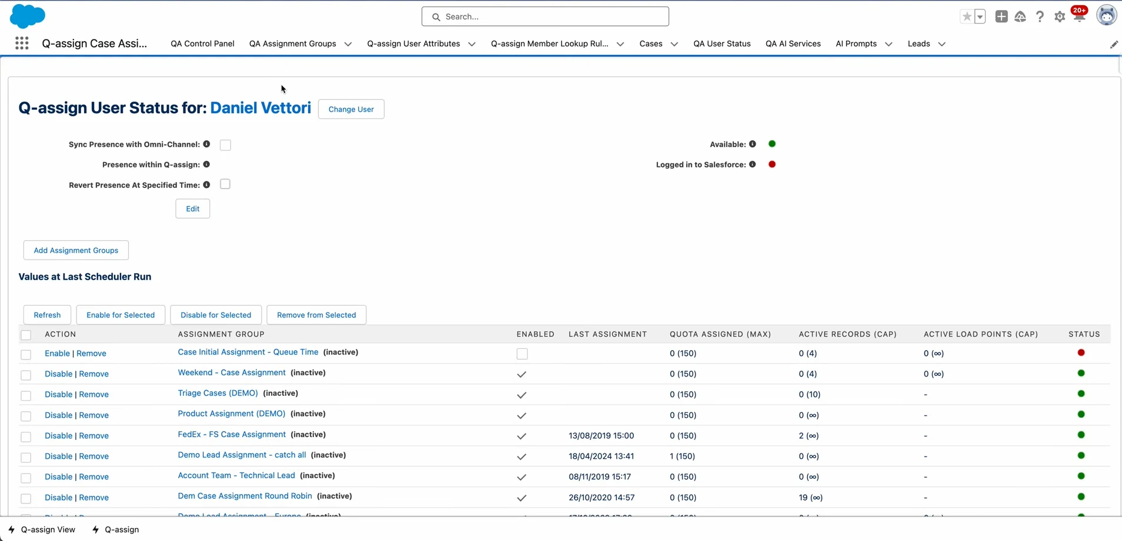Toggle Revert Presence At Specified Time checkbox

point(225,184)
